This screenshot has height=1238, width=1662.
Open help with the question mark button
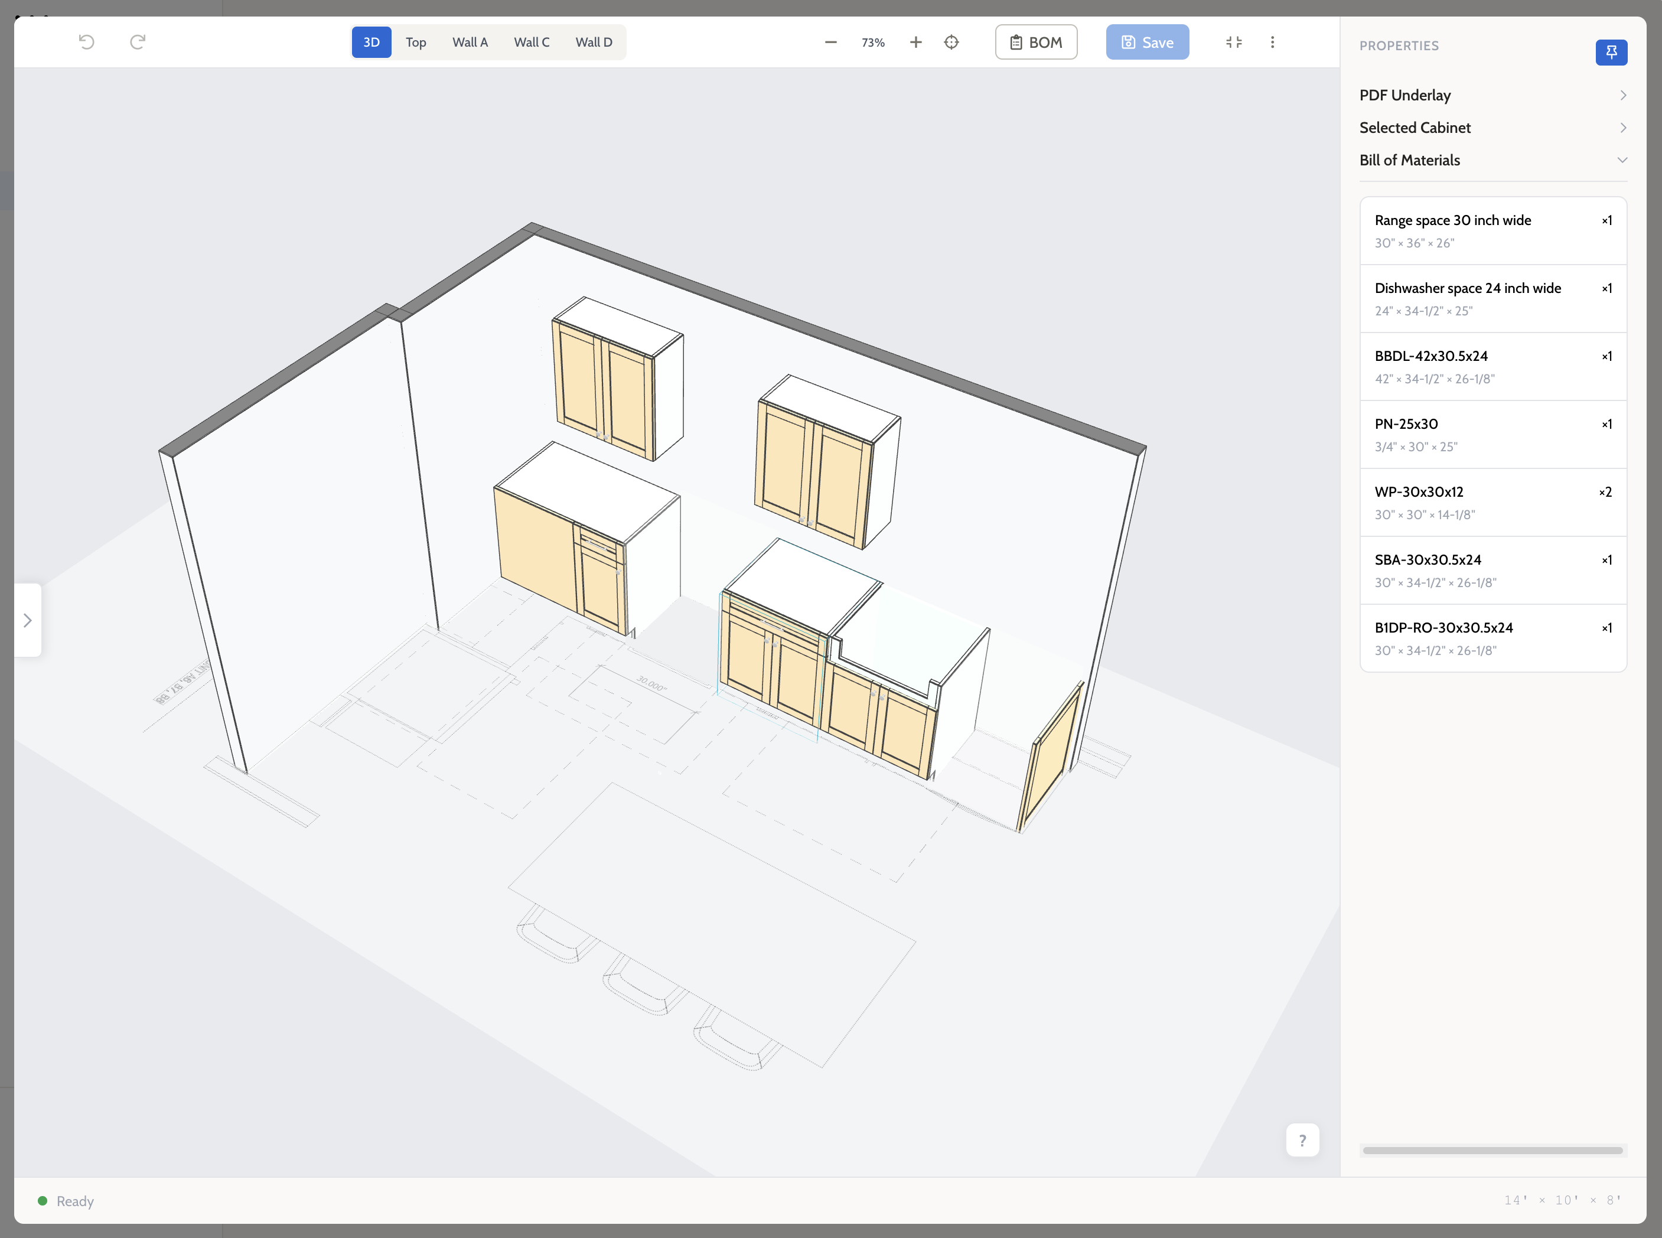coord(1302,1140)
